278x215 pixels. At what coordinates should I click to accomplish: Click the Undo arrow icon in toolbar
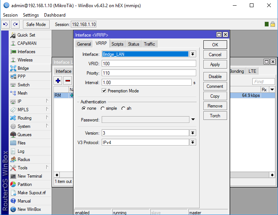pos(6,24)
